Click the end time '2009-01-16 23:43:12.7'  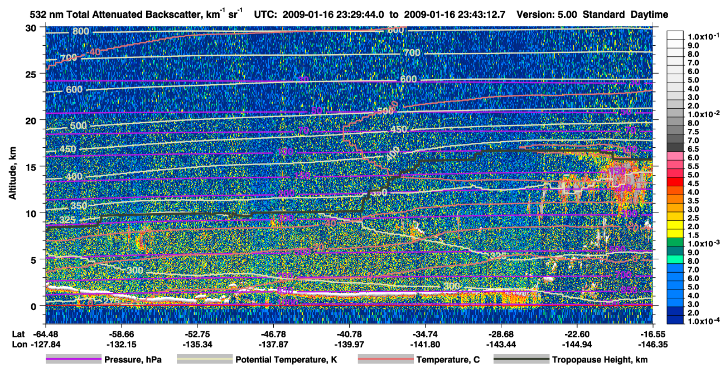click(456, 15)
